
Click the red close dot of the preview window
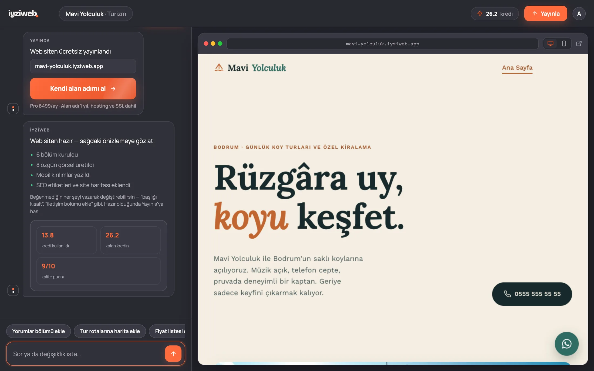[x=206, y=43]
